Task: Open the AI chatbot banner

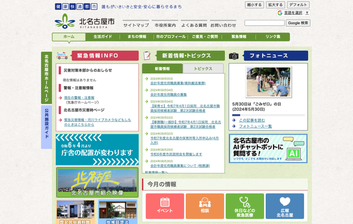Action: [268, 148]
